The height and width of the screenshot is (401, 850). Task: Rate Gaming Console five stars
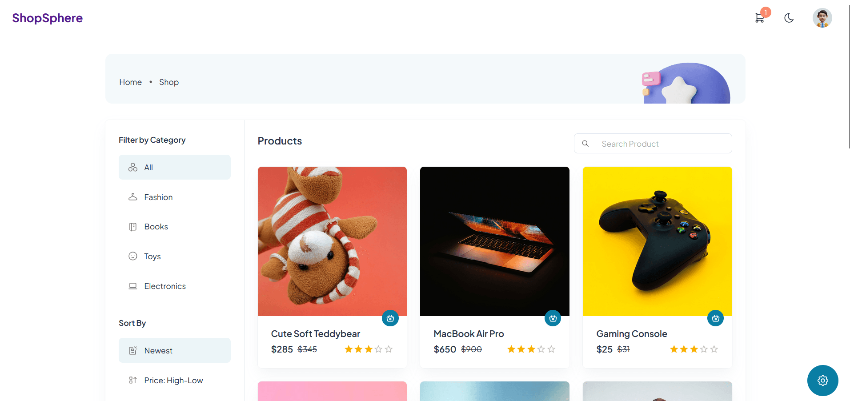[714, 349]
